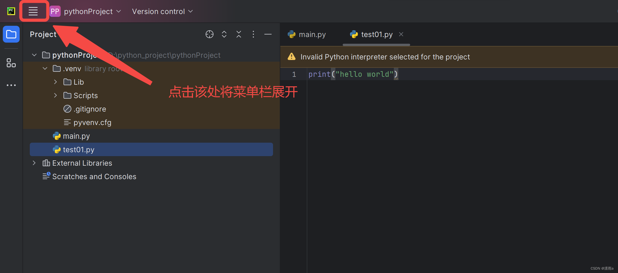
Task: Click Expand Selected arrows icon
Action: coord(224,34)
